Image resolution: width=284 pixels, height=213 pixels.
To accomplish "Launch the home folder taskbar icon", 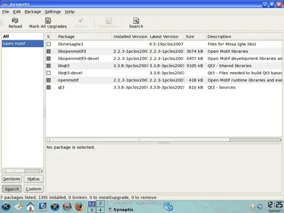I will (30, 206).
